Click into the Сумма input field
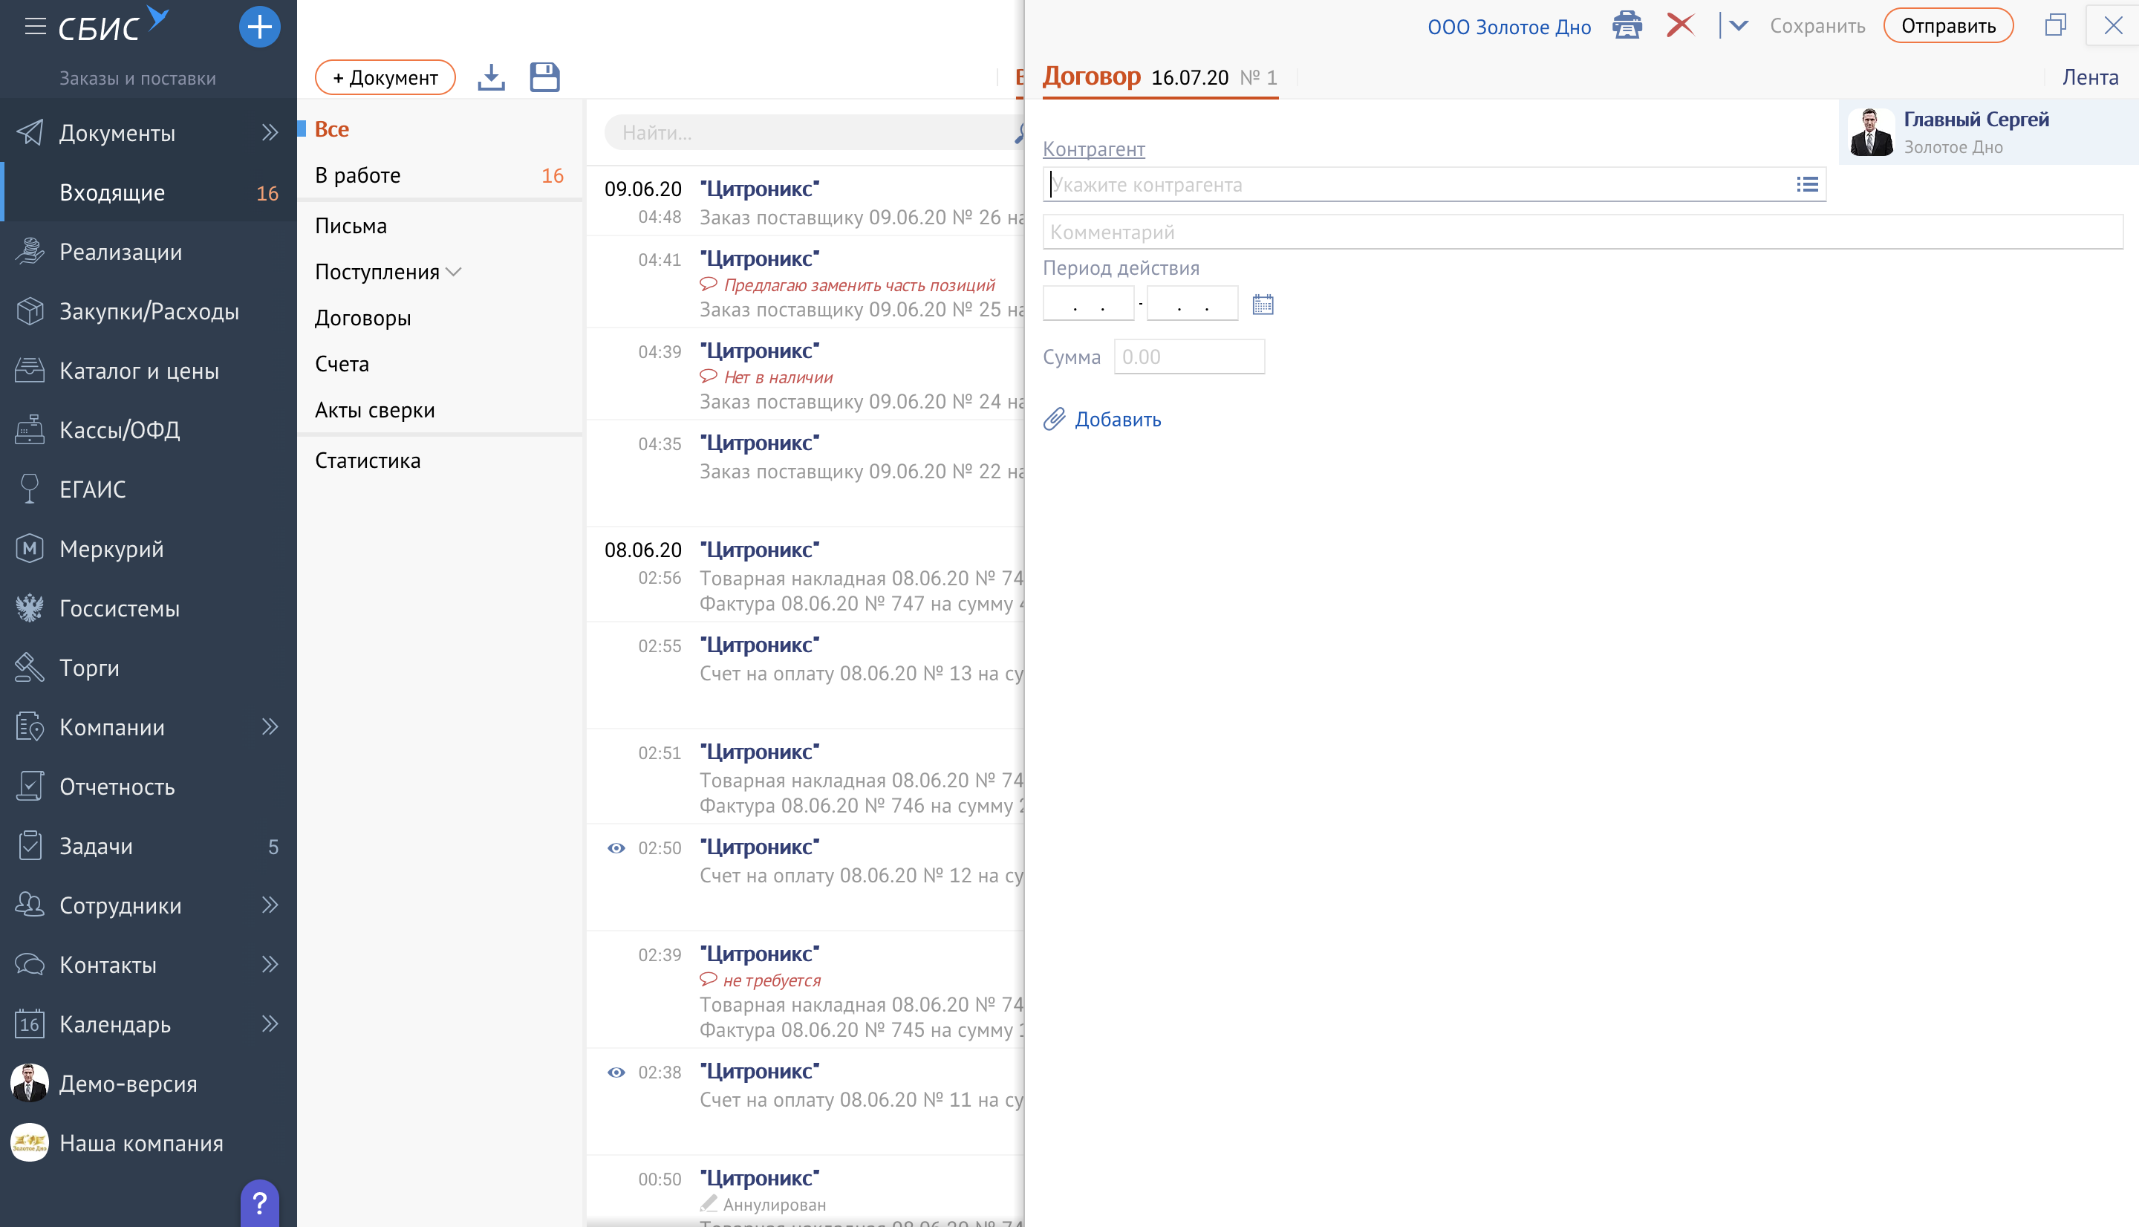Screen dimensions: 2139x1227 1189,357
